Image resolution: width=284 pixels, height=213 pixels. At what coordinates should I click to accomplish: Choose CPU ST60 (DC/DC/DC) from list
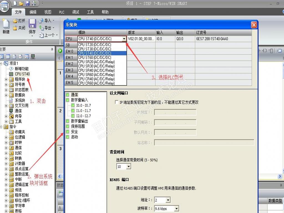coord(102,57)
